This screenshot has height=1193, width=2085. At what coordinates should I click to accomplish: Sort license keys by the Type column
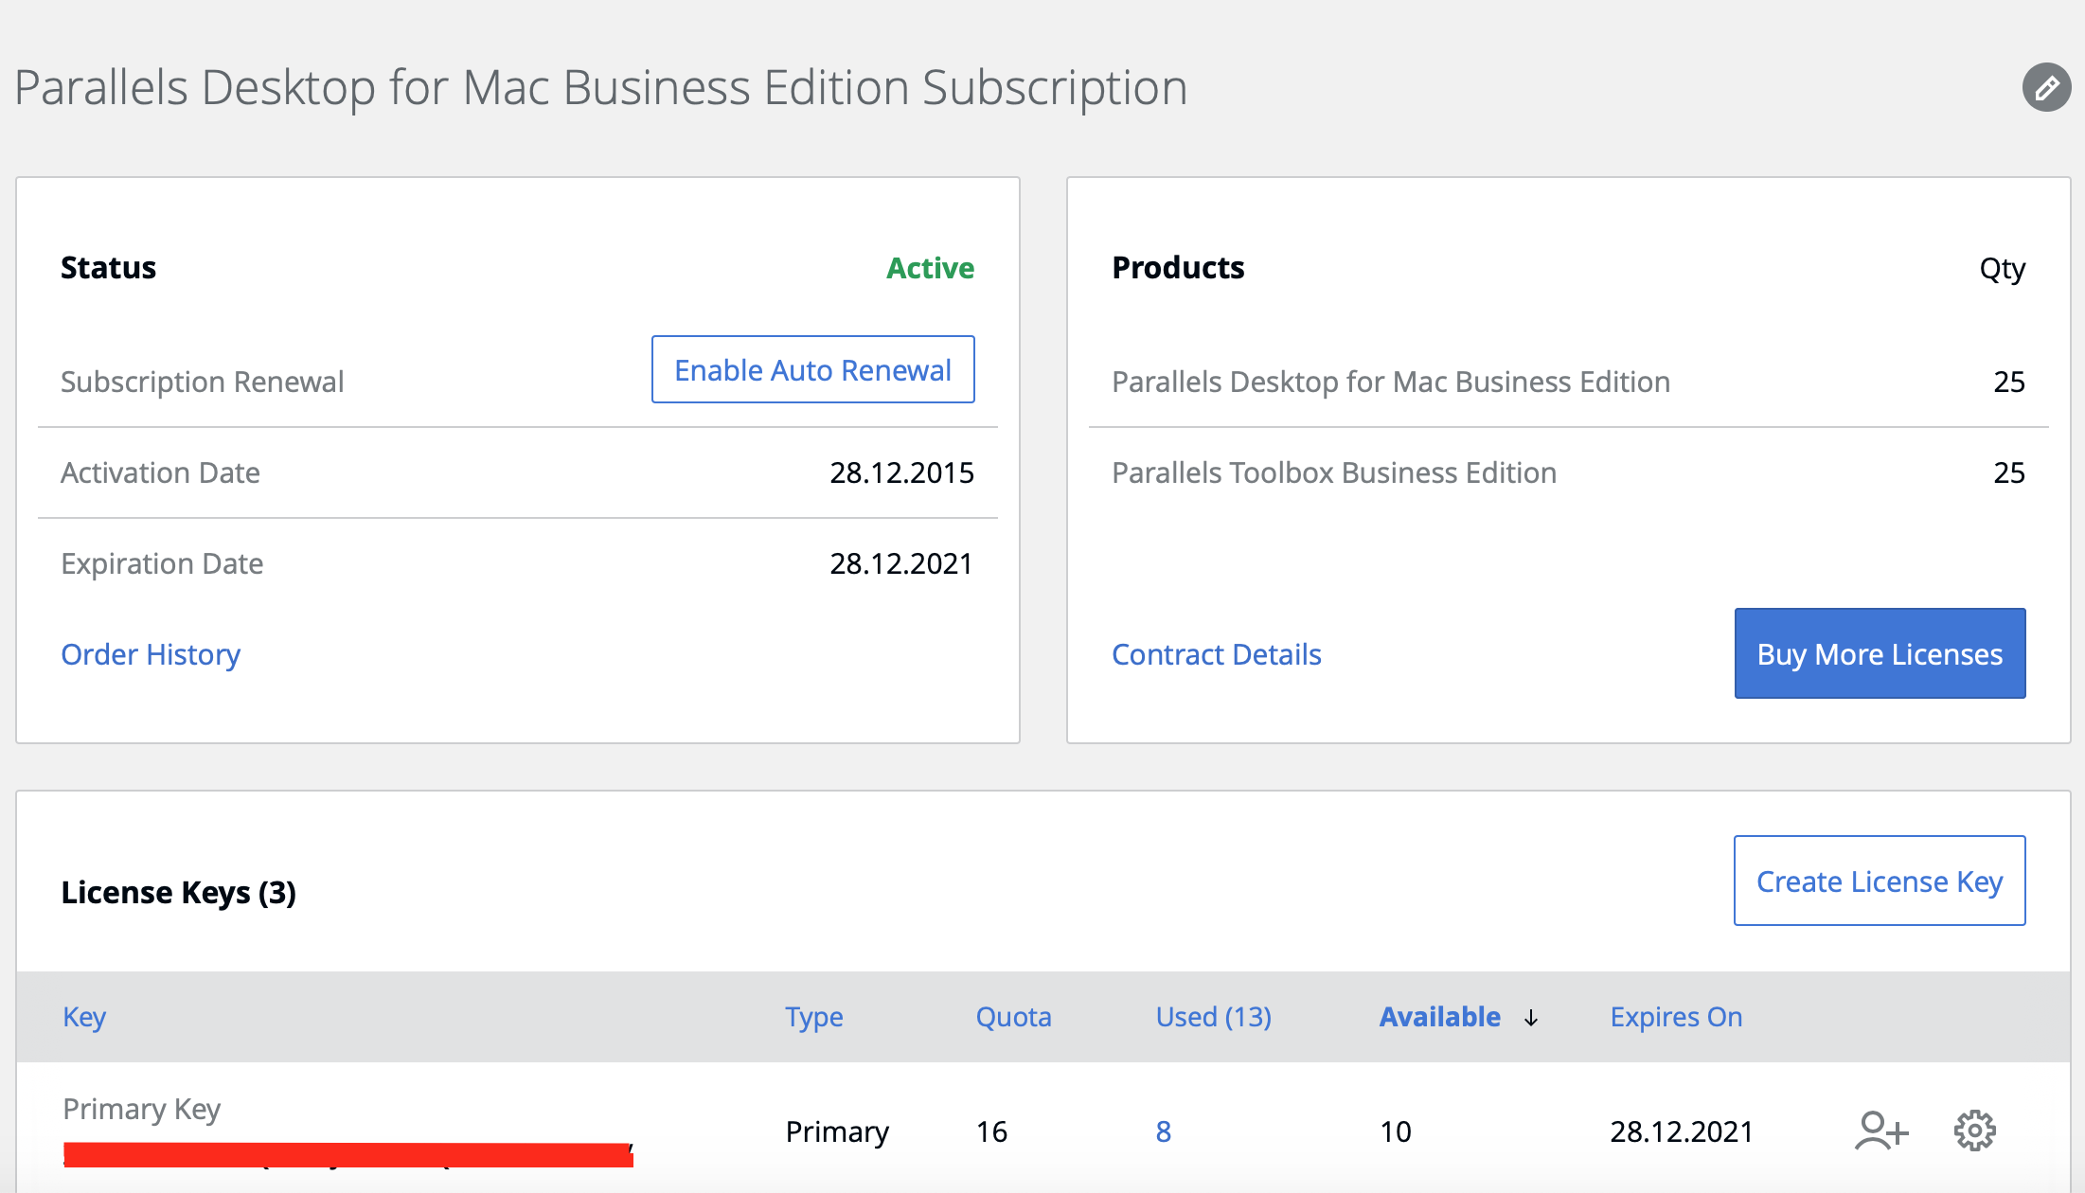[x=813, y=1017]
